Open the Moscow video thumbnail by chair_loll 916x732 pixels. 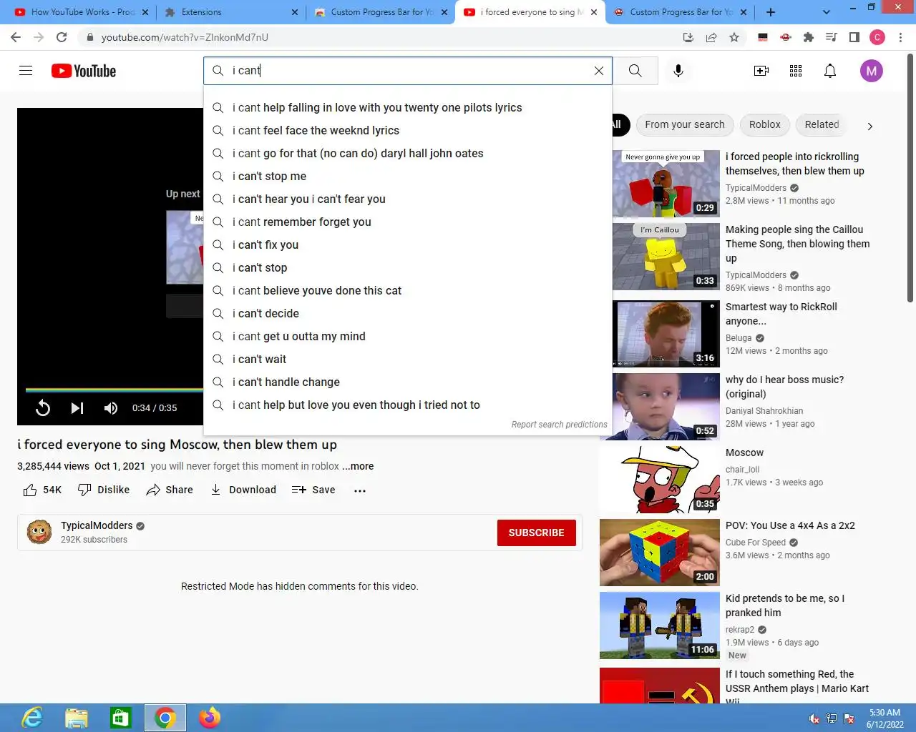click(x=660, y=480)
